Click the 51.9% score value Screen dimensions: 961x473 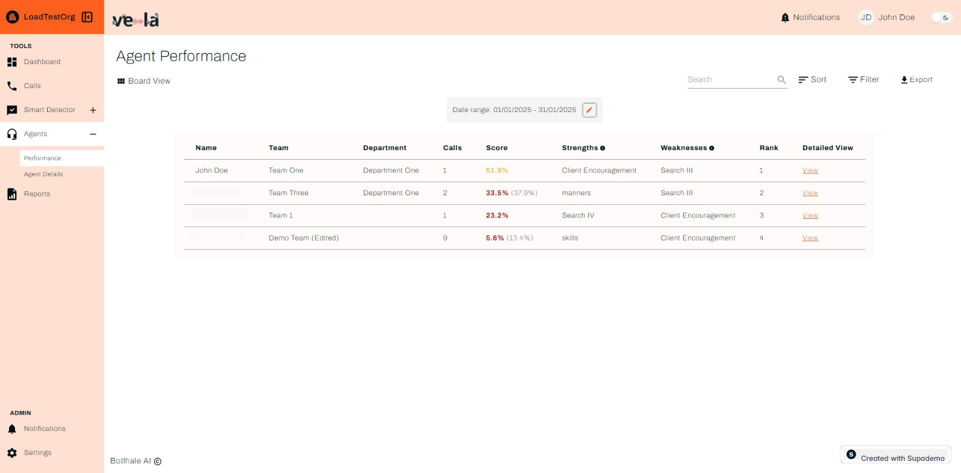tap(497, 171)
